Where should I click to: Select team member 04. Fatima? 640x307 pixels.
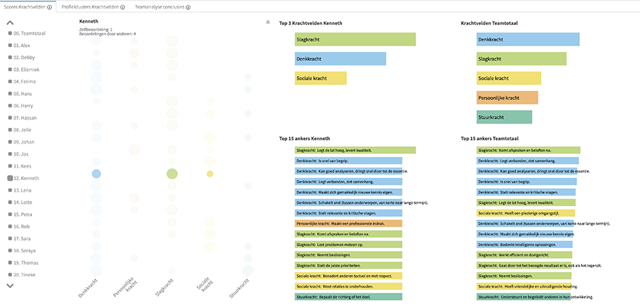pyautogui.click(x=24, y=82)
